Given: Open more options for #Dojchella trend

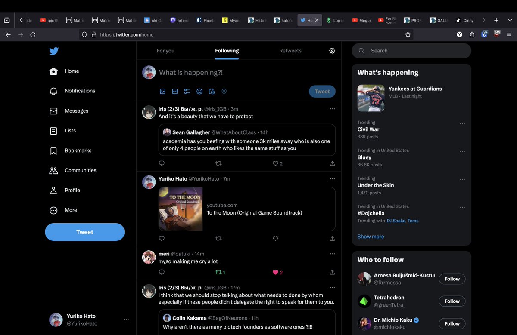Looking at the screenshot, I should click(462, 207).
